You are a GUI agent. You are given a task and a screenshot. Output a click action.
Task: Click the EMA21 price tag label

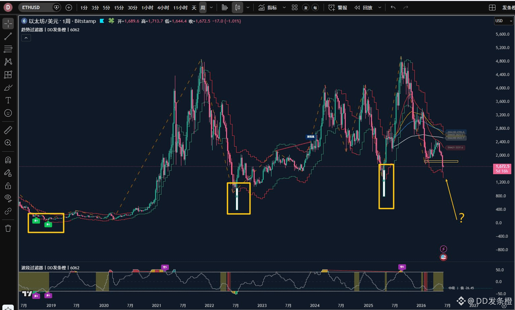point(455,147)
